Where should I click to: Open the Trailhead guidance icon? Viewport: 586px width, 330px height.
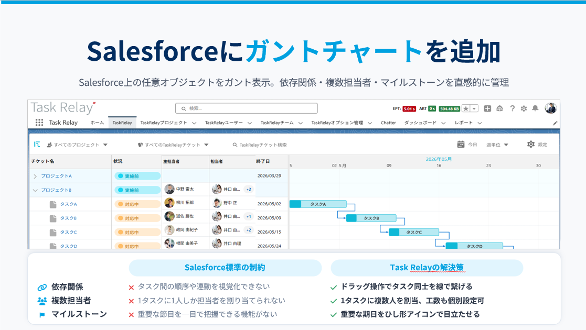[499, 108]
